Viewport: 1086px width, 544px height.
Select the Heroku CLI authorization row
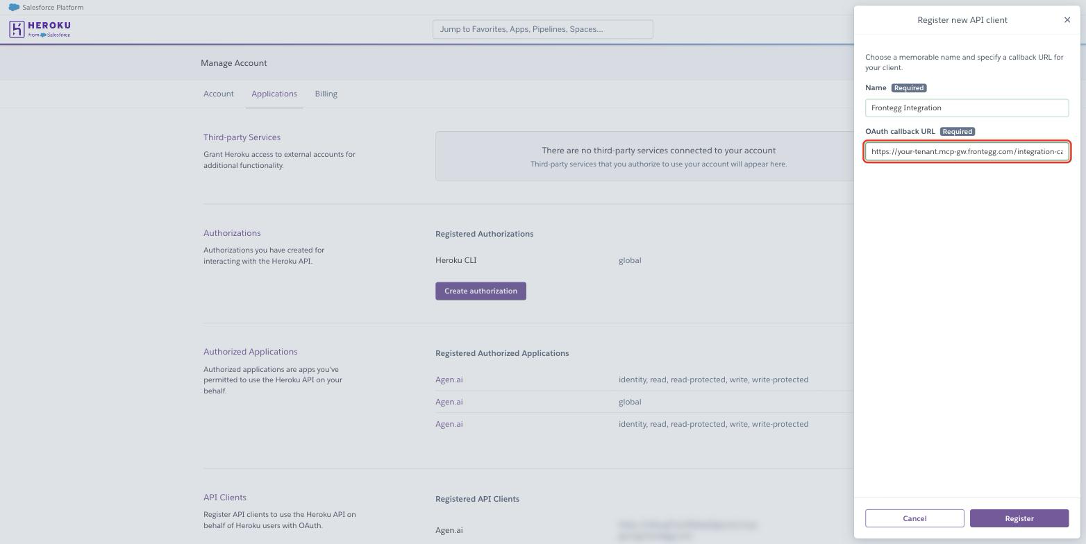point(456,260)
